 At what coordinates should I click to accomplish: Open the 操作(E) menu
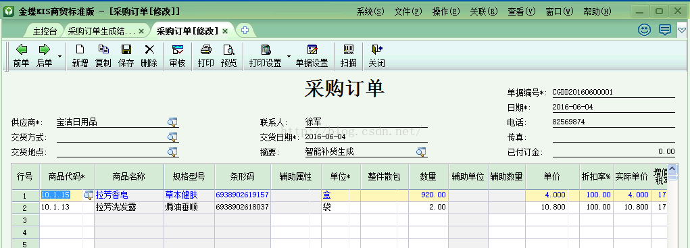click(x=446, y=12)
